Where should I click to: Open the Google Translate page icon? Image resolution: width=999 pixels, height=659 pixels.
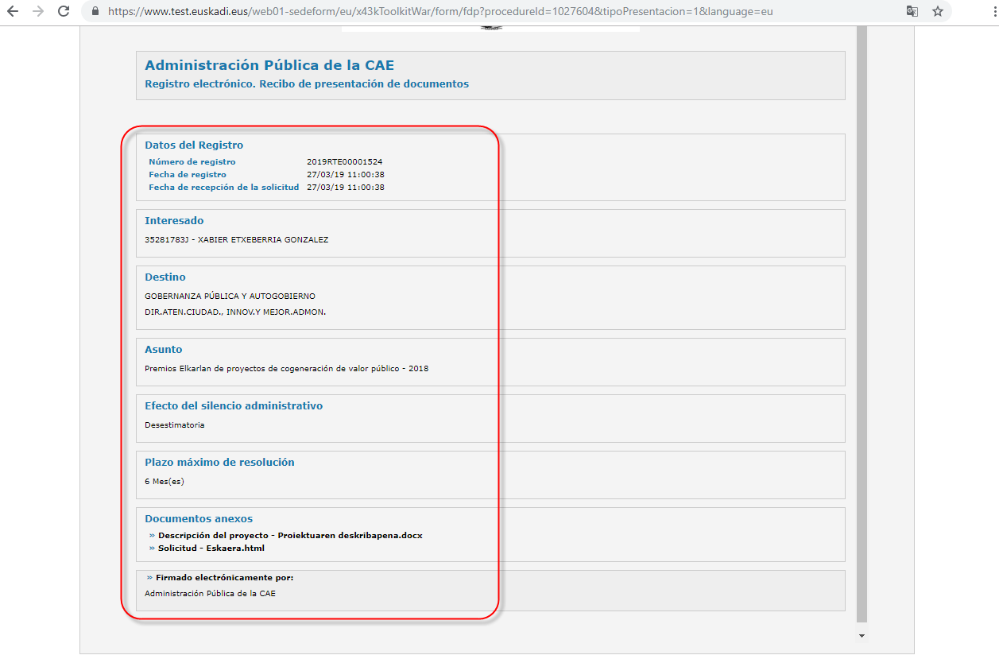pyautogui.click(x=912, y=12)
